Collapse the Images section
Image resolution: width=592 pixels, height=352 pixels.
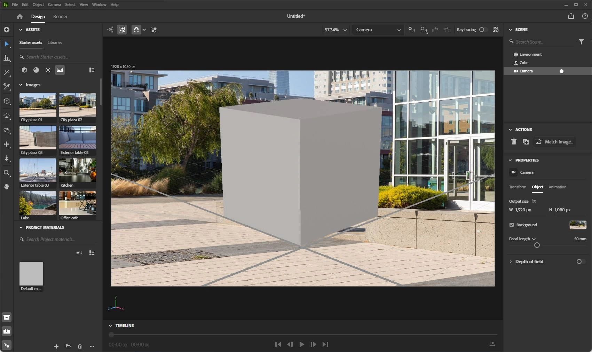21,85
